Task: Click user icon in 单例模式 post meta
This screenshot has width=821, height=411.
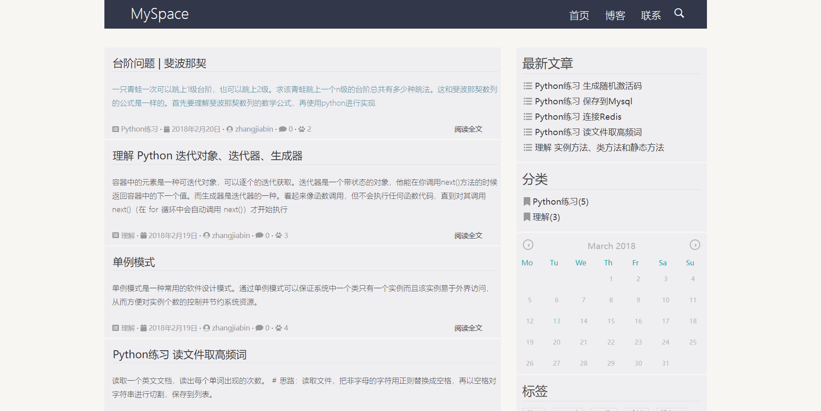Action: click(207, 328)
